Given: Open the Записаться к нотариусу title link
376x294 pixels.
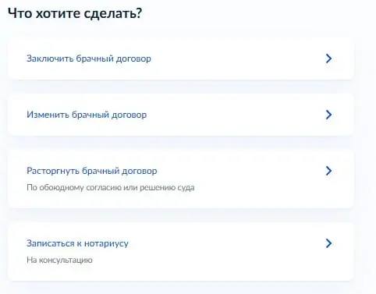Looking at the screenshot, I should point(77,243).
